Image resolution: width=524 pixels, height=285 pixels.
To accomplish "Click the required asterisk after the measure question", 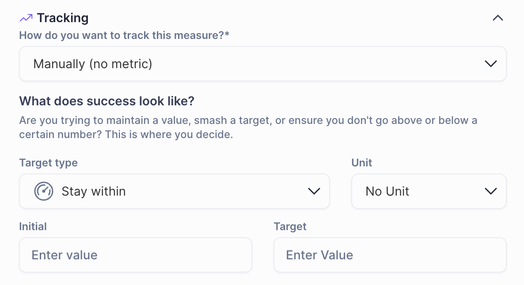I will (x=227, y=35).
